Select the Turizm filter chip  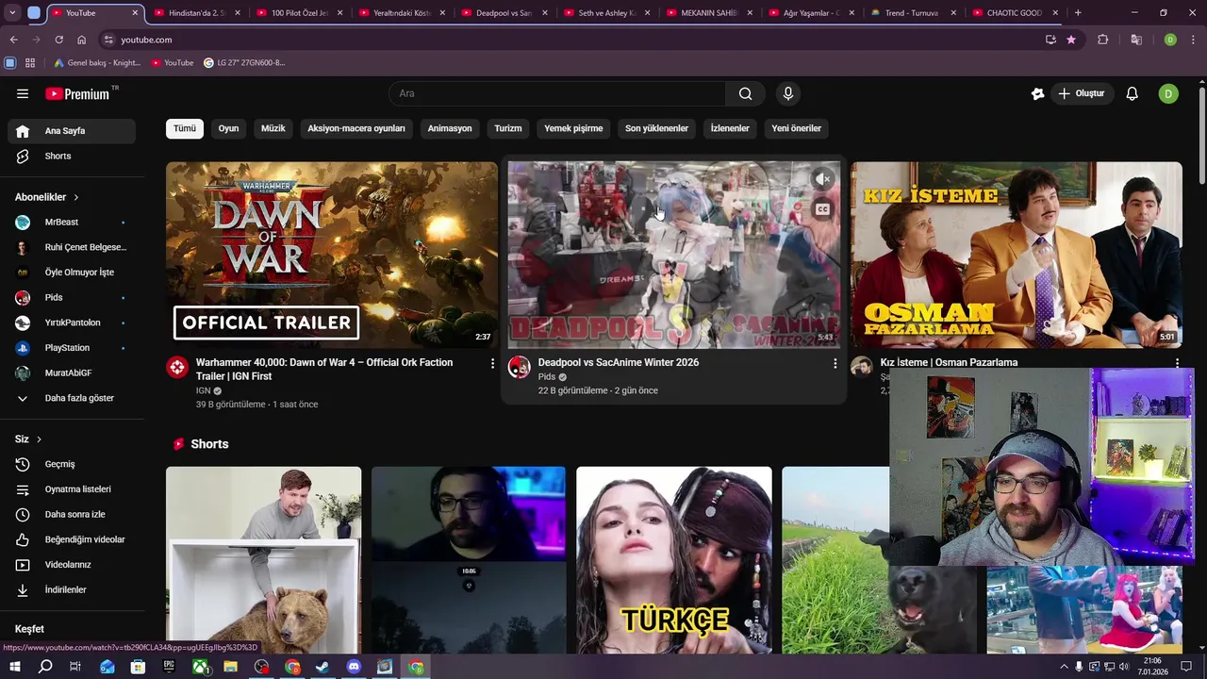click(x=508, y=128)
